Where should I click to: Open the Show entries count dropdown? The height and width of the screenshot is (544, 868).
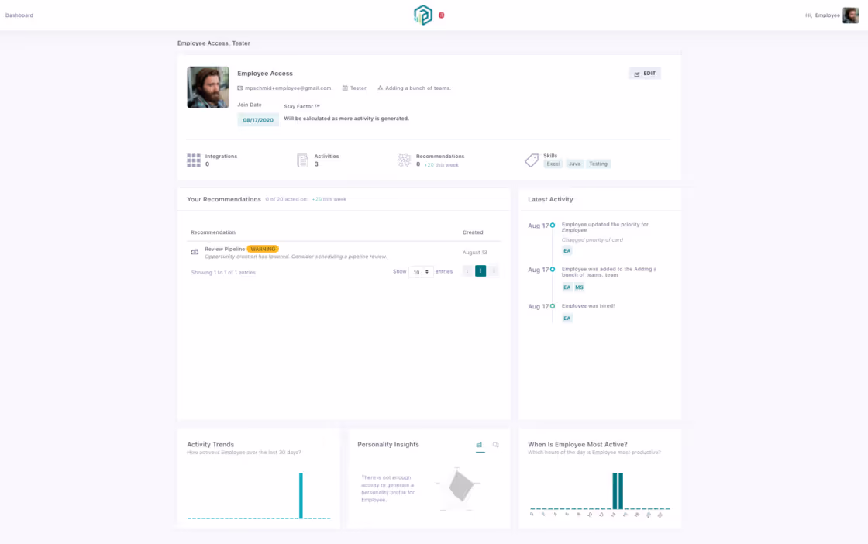(x=421, y=272)
